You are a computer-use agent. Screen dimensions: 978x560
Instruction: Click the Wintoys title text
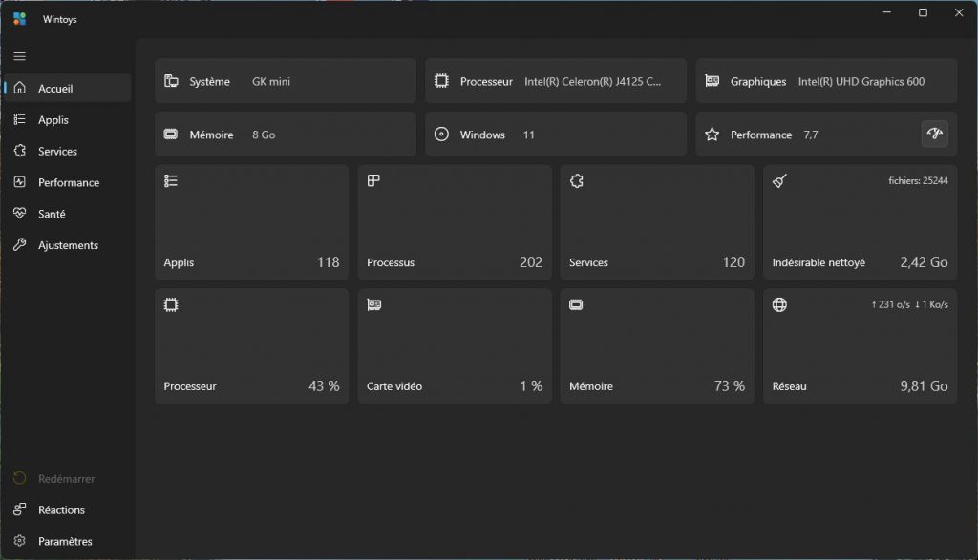click(x=60, y=19)
